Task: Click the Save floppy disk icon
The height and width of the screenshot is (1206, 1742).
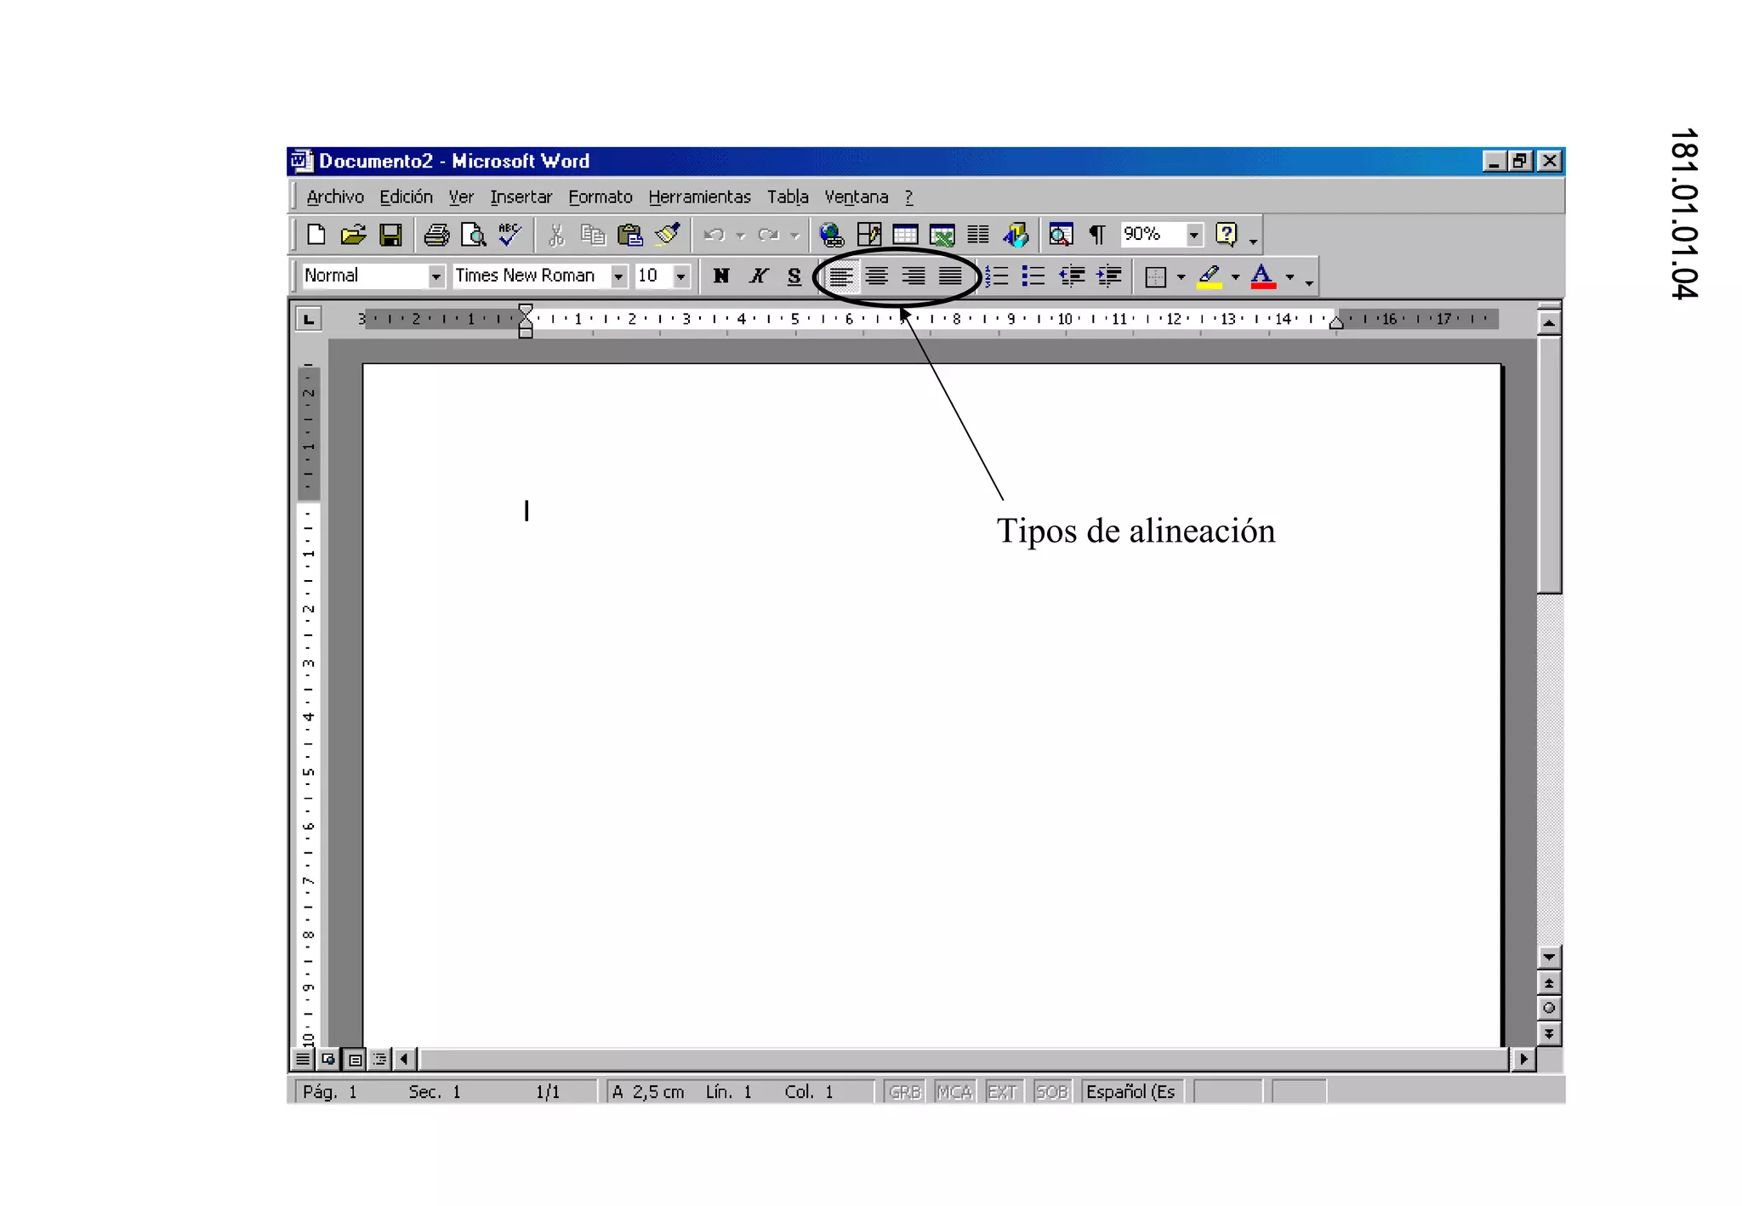Action: (390, 235)
